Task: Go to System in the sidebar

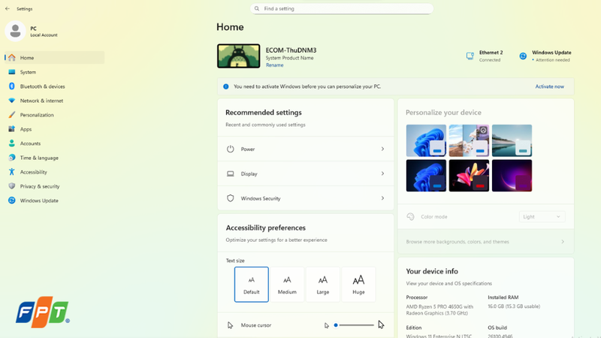Action: (54, 72)
